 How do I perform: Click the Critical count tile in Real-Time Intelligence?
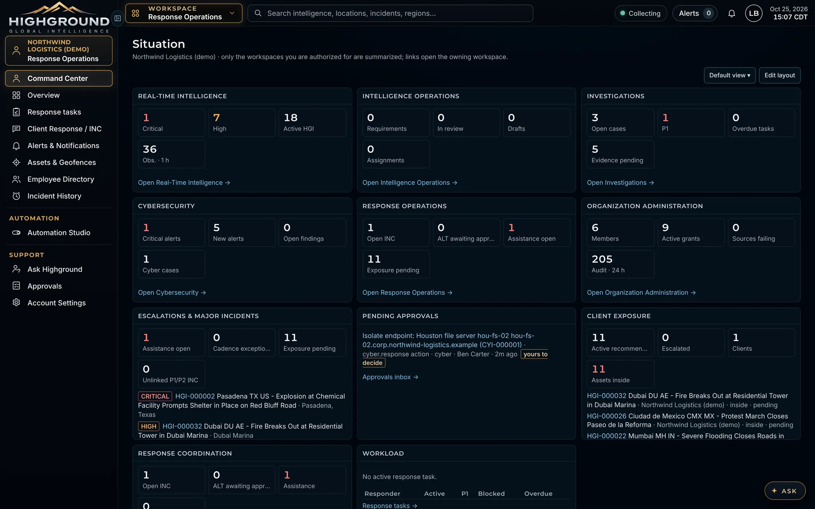[171, 123]
